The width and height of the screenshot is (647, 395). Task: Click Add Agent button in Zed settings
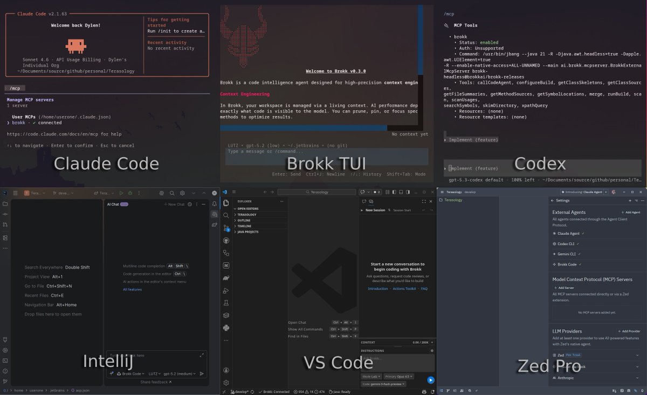click(x=631, y=213)
